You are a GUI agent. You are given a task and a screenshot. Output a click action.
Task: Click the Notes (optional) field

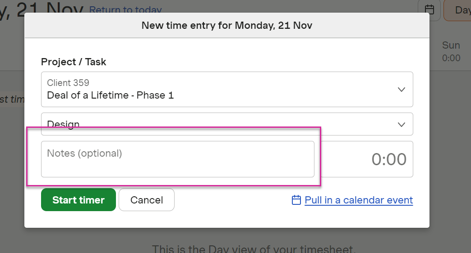click(177, 159)
